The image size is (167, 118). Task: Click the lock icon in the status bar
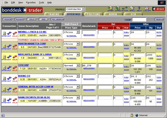coord(132,115)
